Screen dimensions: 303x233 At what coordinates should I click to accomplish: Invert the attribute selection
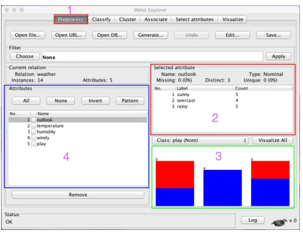tap(95, 101)
